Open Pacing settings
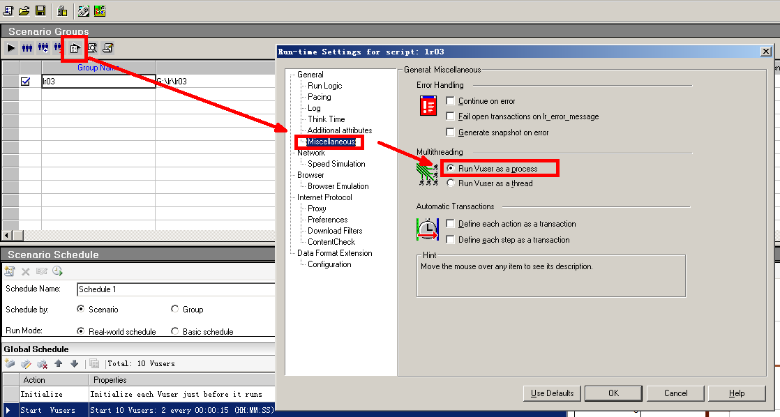Screen dimensions: 780x417 pos(320,97)
